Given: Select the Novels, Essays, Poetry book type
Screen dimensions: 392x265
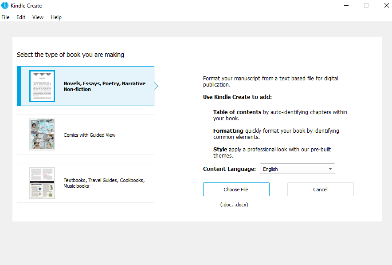Looking at the screenshot, I should click(x=85, y=86).
